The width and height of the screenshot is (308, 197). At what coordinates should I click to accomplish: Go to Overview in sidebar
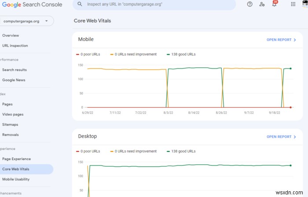pyautogui.click(x=11, y=36)
